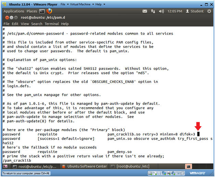Click 'use_authtok' in the pam_unix line
Viewport: 215px width, 177px height.
[163, 139]
